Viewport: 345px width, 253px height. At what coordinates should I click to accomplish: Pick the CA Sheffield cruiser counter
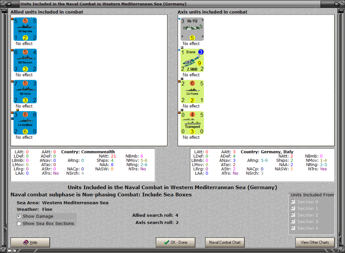click(x=25, y=123)
